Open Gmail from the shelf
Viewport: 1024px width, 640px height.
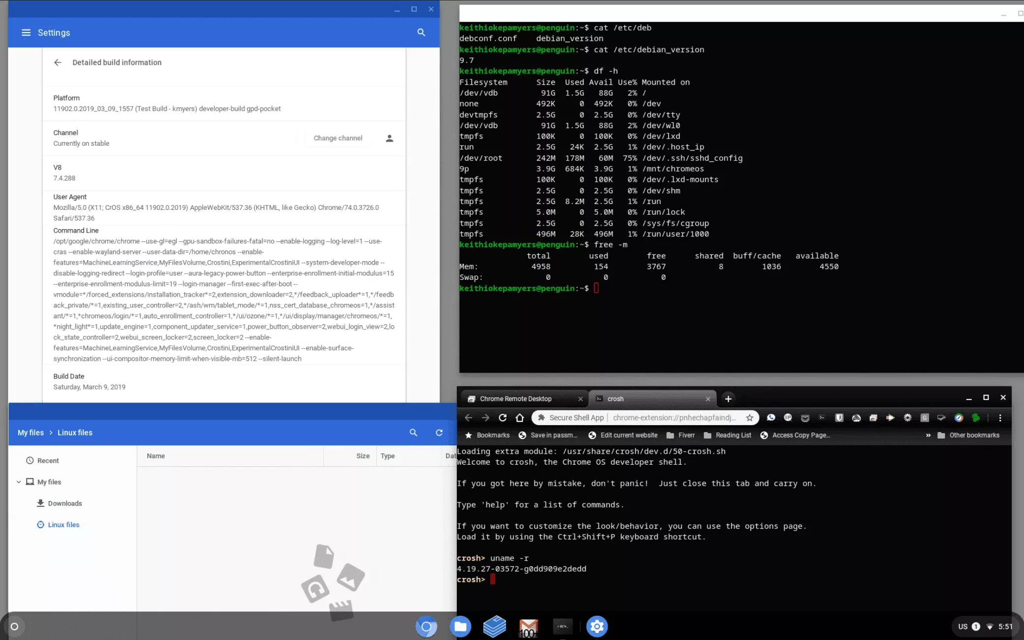[x=529, y=627]
